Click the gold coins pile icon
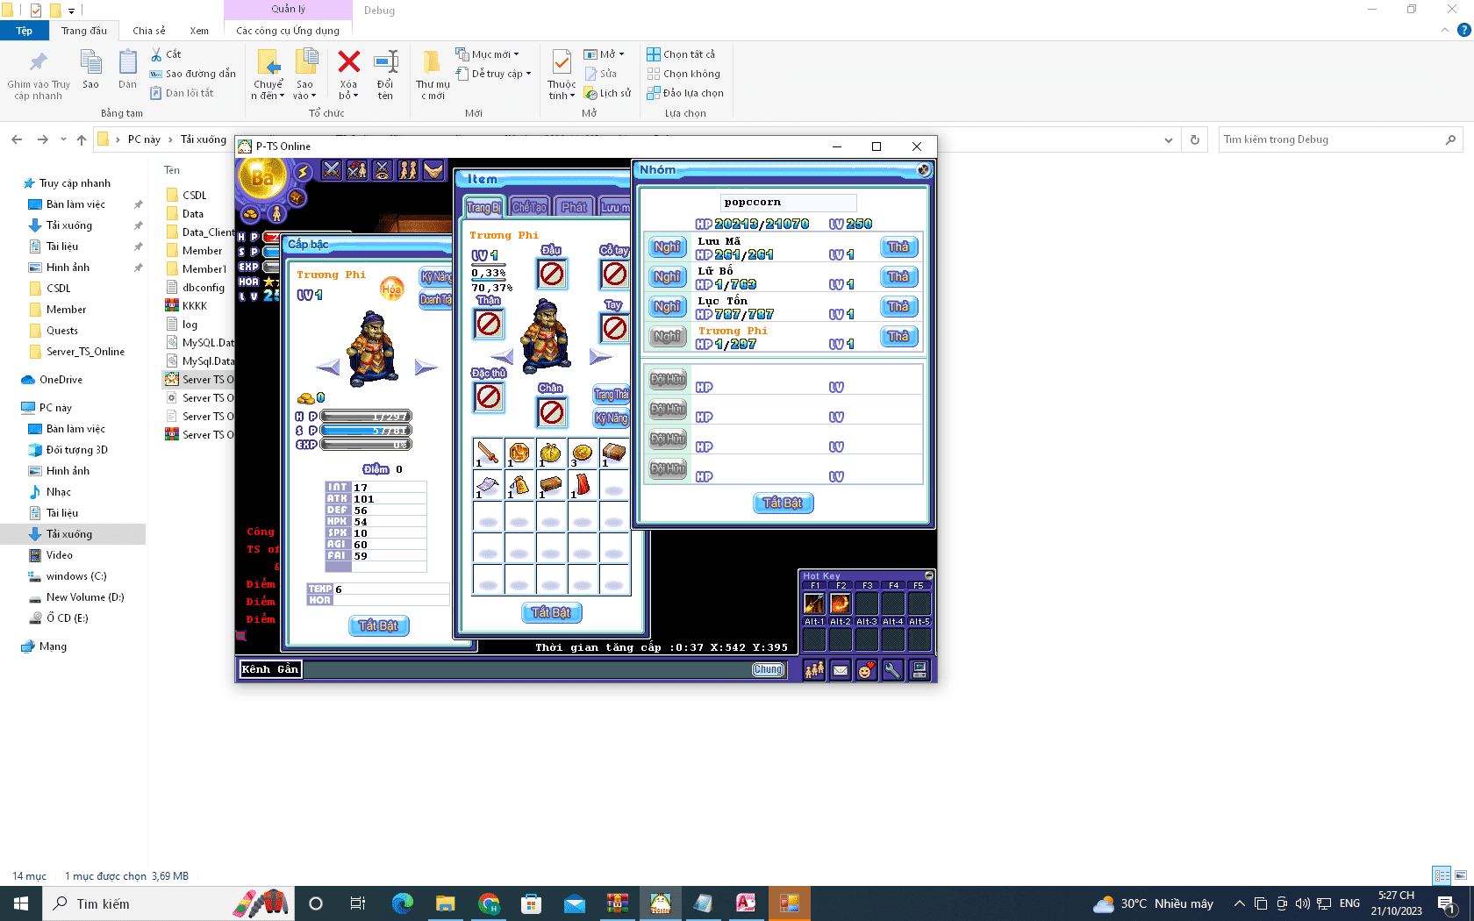This screenshot has width=1474, height=921. 250,213
